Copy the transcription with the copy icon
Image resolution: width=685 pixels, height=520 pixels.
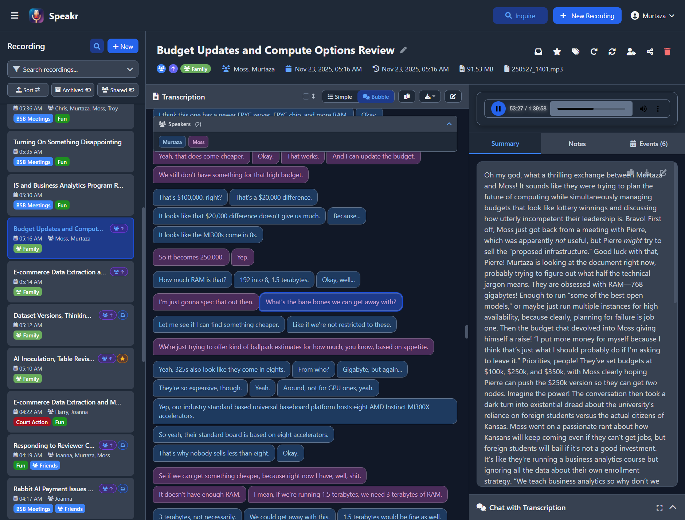click(x=407, y=96)
